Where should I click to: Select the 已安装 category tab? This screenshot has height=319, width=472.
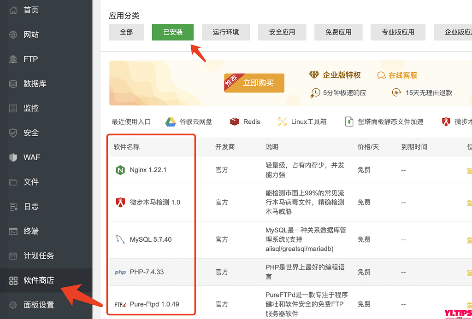click(x=173, y=32)
